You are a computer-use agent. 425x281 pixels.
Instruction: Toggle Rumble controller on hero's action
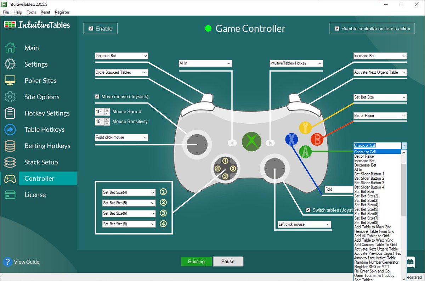tap(337, 29)
